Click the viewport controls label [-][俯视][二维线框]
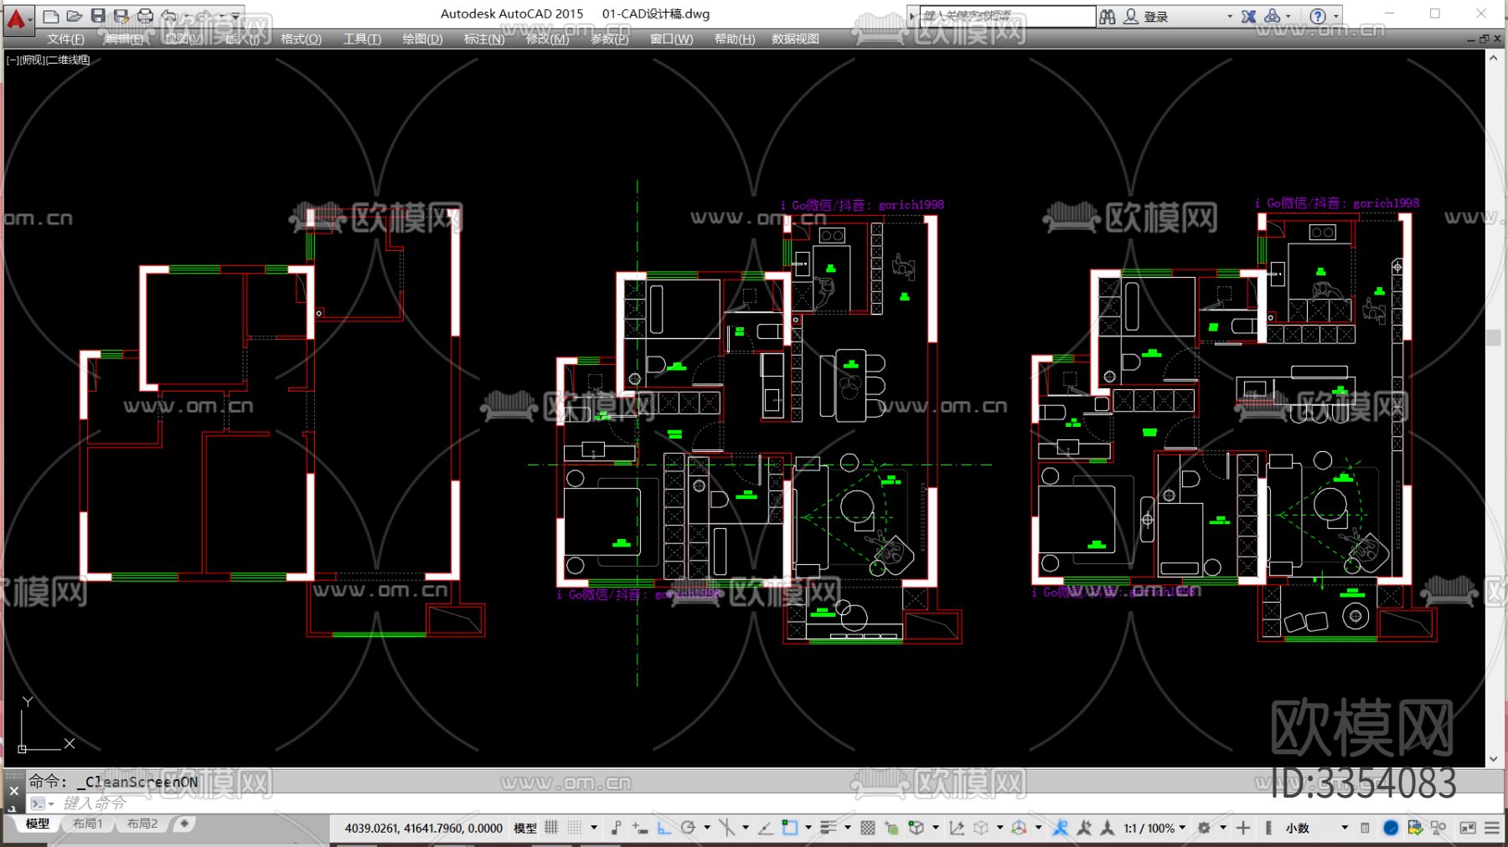This screenshot has width=1508, height=847. click(48, 59)
